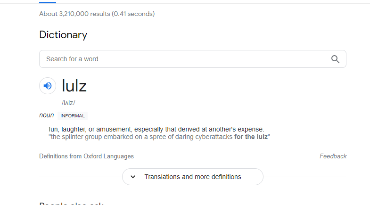Open the Feedback link
Image resolution: width=370 pixels, height=205 pixels.
333,156
